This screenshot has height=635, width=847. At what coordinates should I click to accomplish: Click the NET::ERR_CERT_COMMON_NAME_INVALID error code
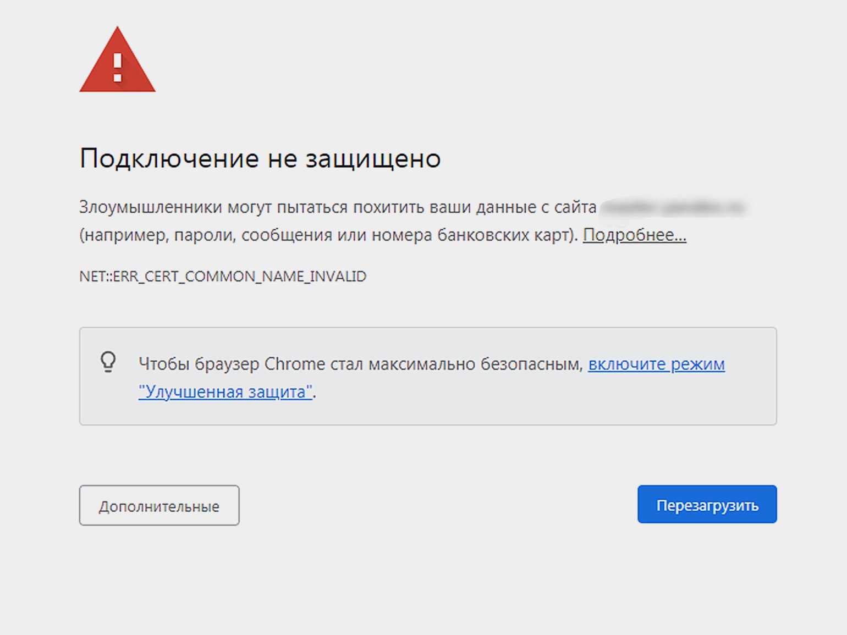223,276
